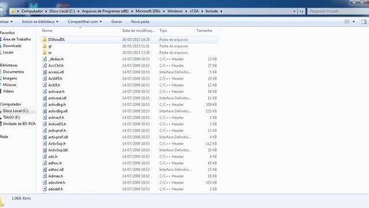Image resolution: width=369 pixels, height=208 pixels.
Task: Click the ActivScp.h file icon
Action: point(44,143)
